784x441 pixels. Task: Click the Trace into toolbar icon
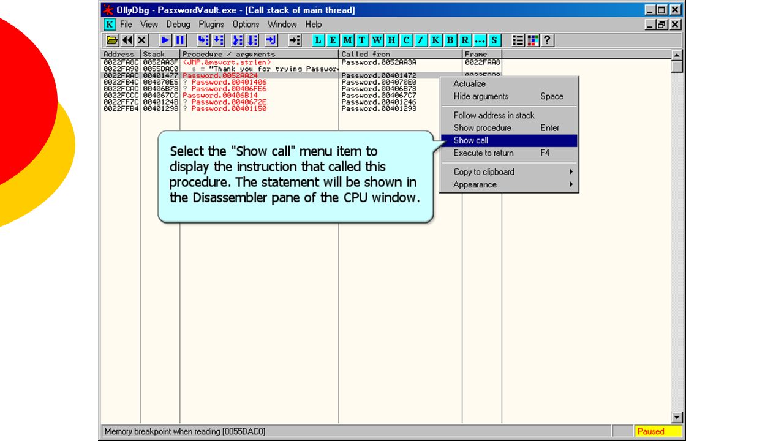pyautogui.click(x=238, y=40)
